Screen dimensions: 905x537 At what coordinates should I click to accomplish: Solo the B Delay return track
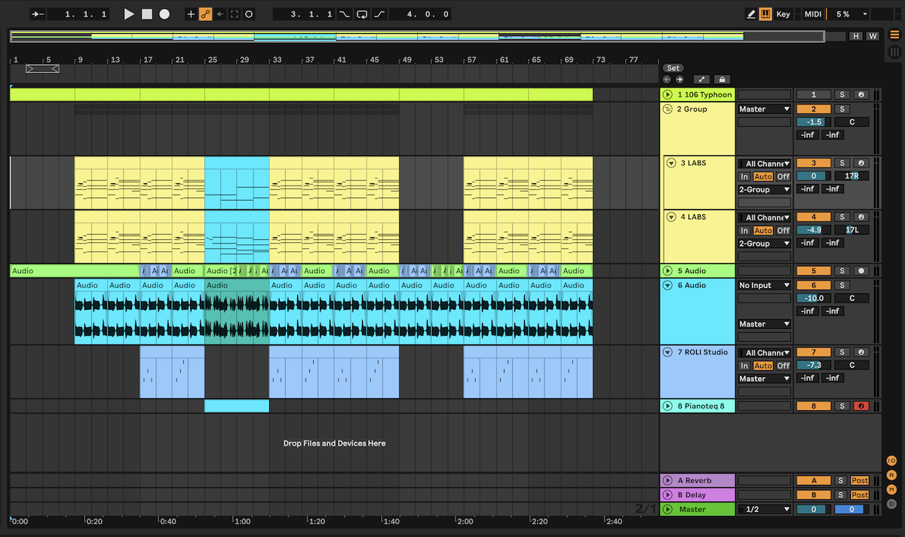tap(842, 496)
